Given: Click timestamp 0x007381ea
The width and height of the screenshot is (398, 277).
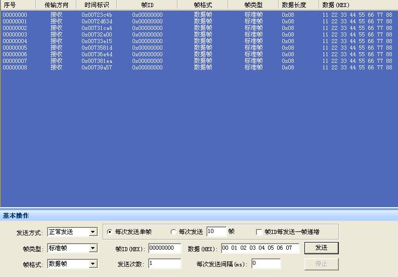Looking at the screenshot, I should coord(97,61).
